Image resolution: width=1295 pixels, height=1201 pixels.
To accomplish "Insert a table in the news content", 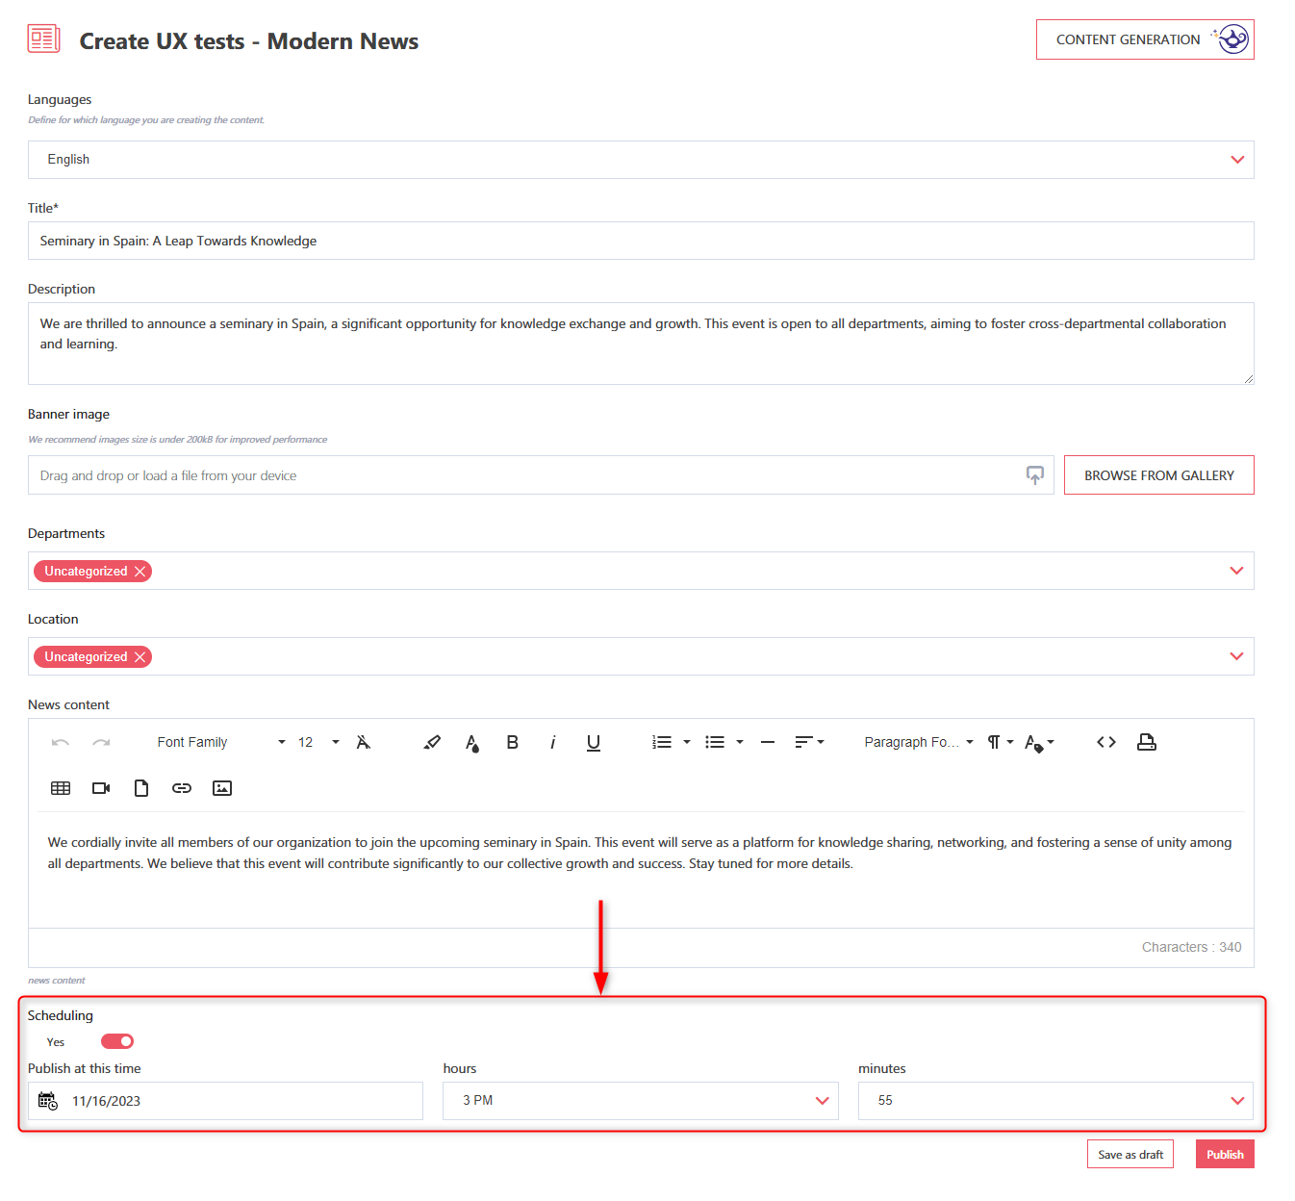I will coord(60,787).
